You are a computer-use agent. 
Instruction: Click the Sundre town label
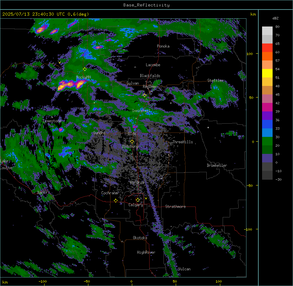(99, 133)
